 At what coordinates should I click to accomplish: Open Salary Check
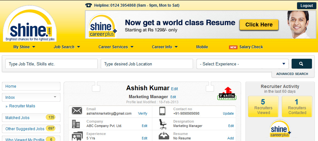click(x=251, y=47)
